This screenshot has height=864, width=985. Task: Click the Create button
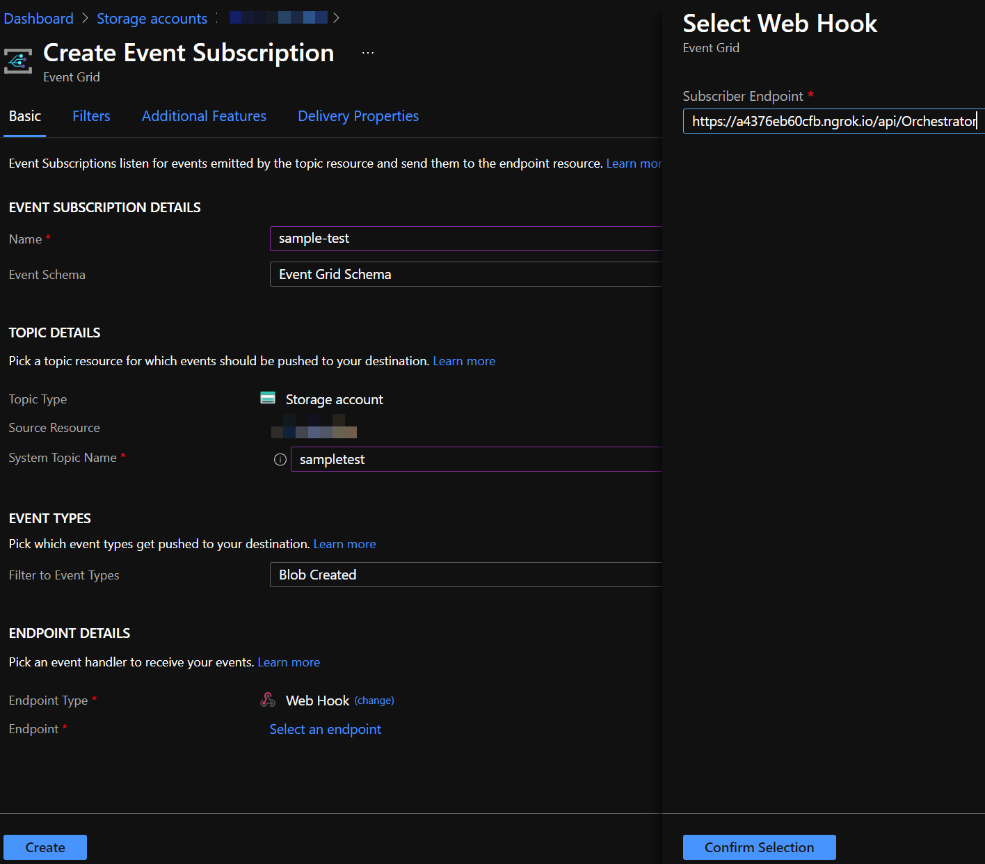[x=45, y=847]
